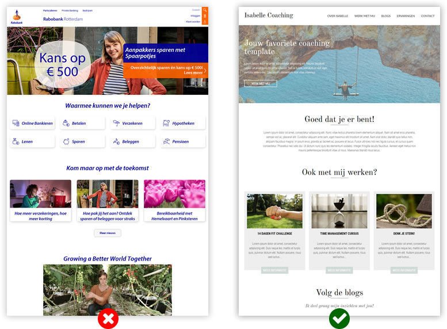Select the Lenen icon tile

(x=16, y=141)
